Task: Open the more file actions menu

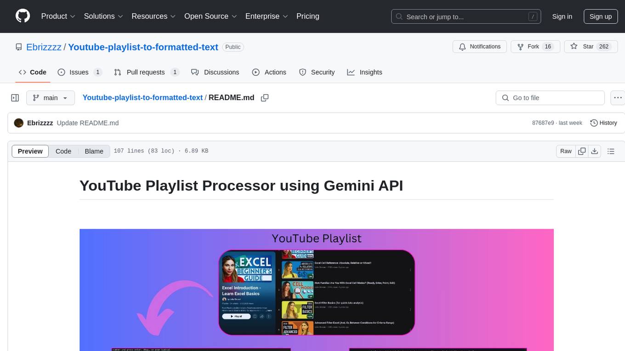Action: click(x=618, y=98)
